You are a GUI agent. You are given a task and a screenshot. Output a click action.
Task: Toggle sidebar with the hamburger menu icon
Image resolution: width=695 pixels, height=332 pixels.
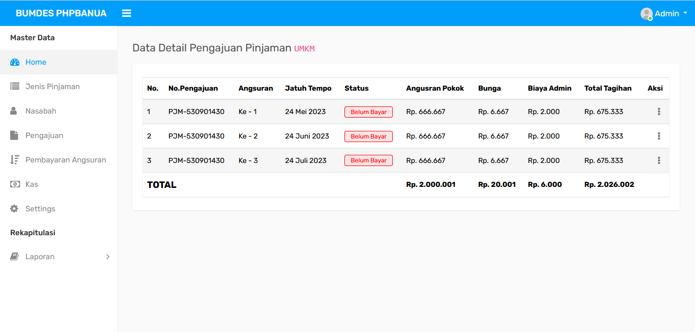click(x=127, y=13)
